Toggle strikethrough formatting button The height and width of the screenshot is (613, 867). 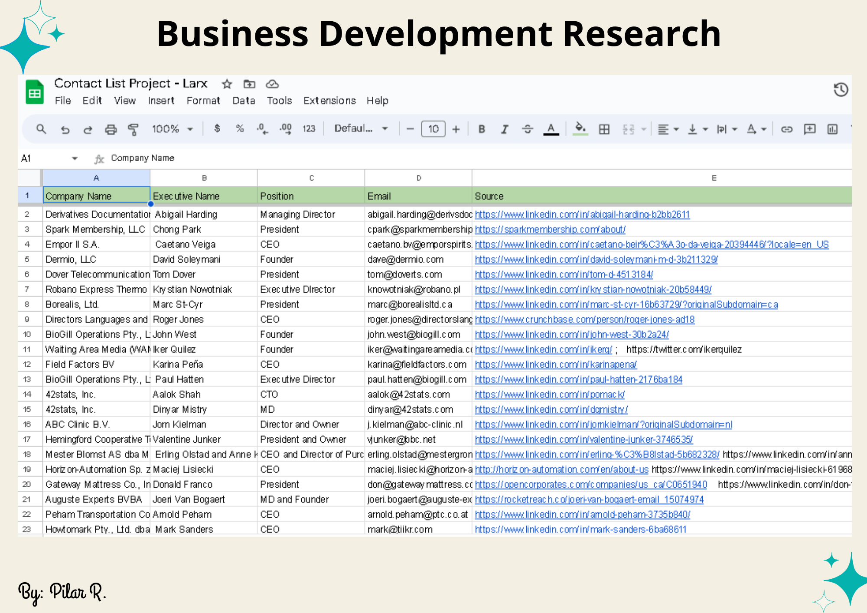point(527,129)
